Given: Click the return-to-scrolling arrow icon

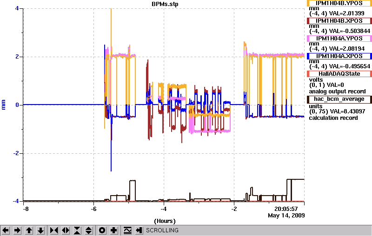Looking at the screenshot, I should pos(139,230).
